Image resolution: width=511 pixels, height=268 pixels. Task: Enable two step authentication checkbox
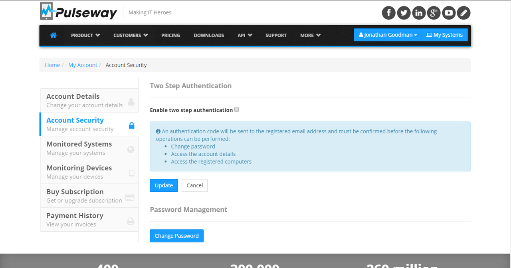click(236, 109)
